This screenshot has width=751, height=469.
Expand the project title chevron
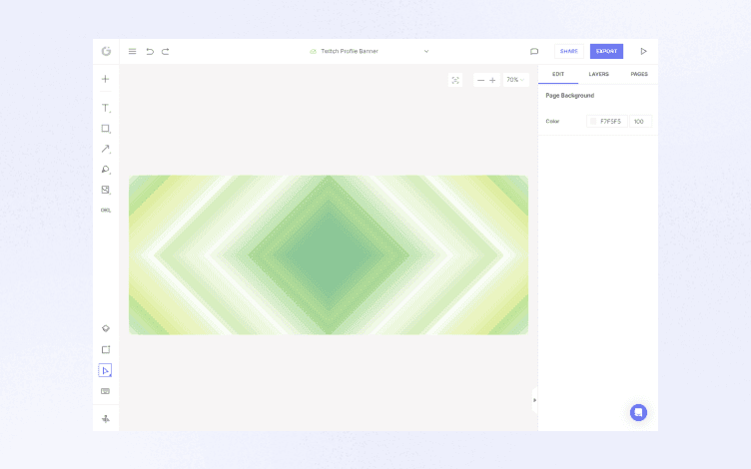coord(426,51)
